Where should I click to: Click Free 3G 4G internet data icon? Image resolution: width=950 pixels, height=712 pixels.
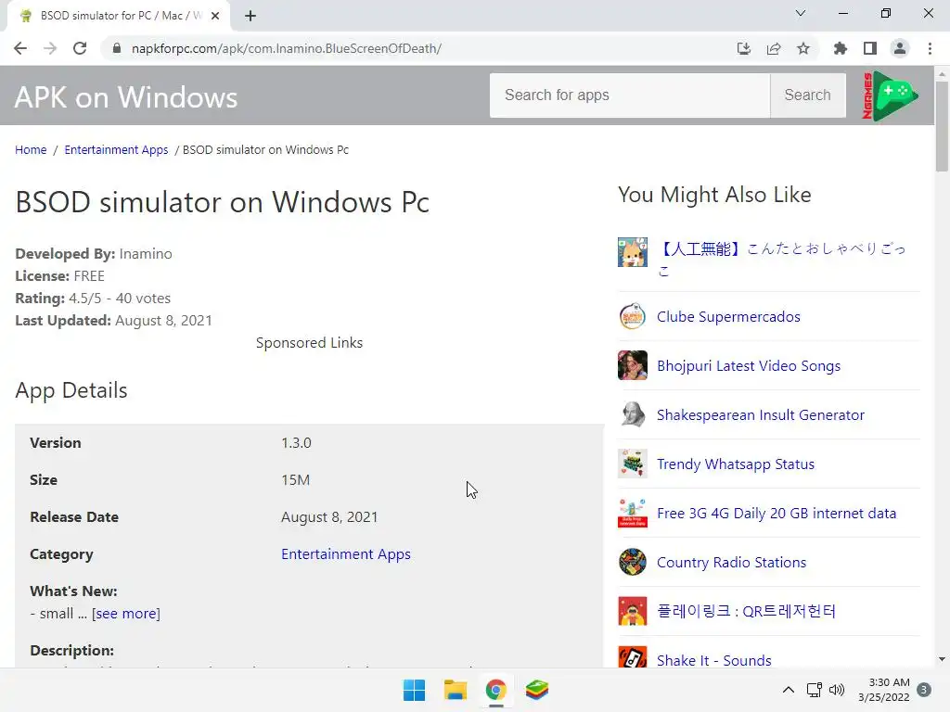pos(633,512)
